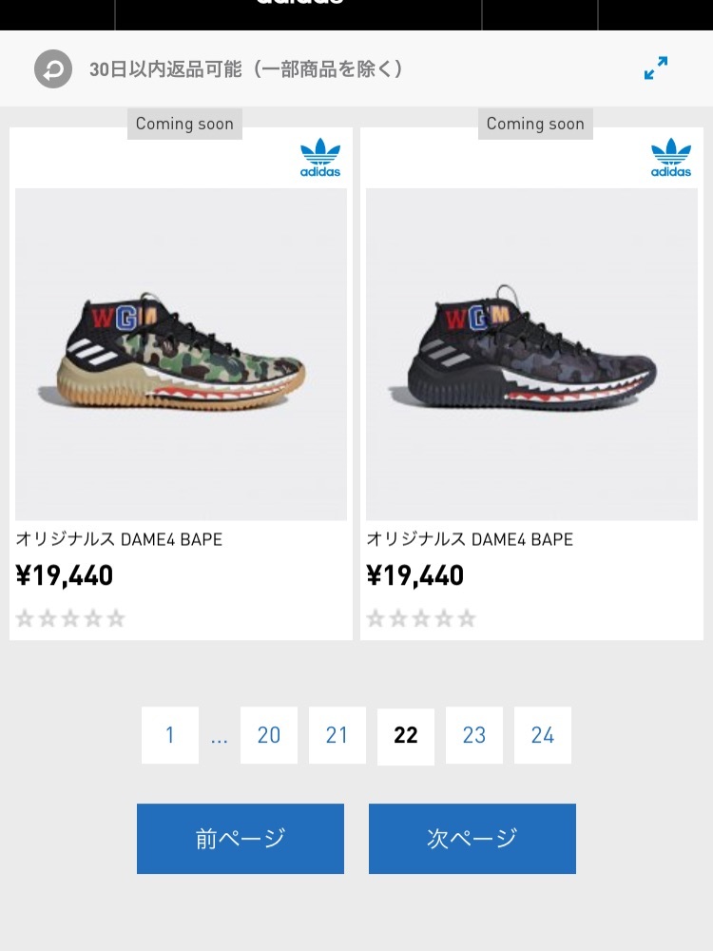
Task: Open the black camo DAME4 BAPE shoe image
Action: 531,354
